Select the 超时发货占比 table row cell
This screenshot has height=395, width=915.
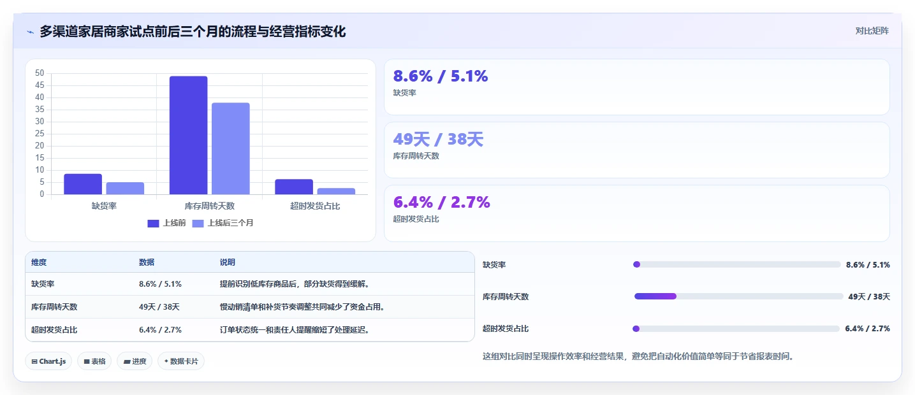[x=54, y=330]
